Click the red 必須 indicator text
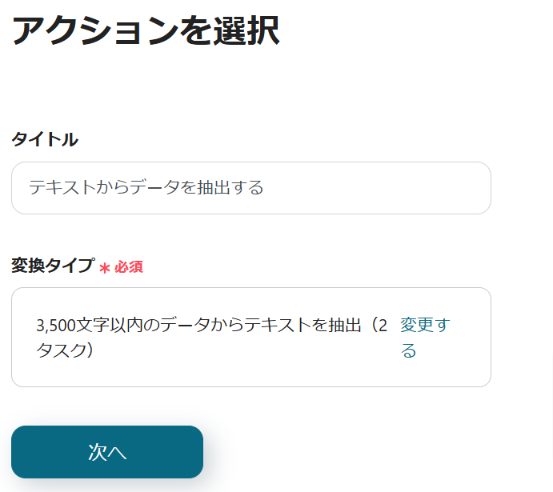This screenshot has width=553, height=492. tap(129, 267)
